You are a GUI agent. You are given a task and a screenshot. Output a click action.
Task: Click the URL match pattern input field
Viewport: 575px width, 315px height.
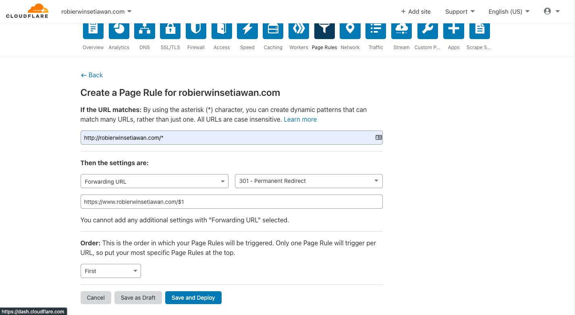232,138
